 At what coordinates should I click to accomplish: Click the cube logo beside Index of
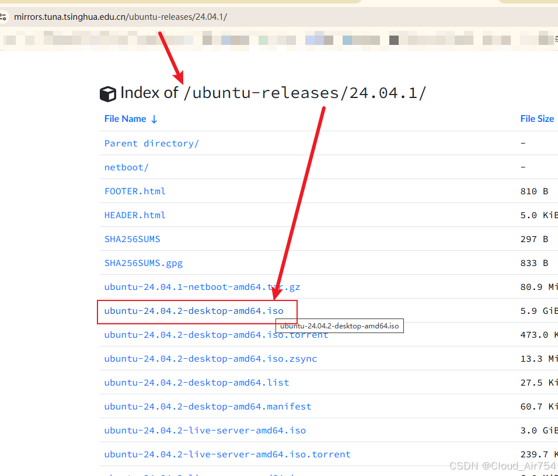(108, 94)
